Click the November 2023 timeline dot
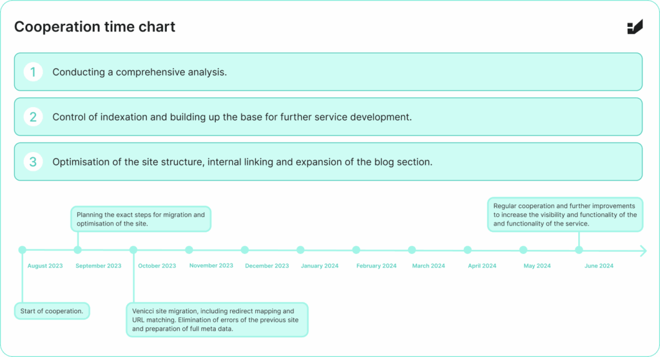660x357 pixels. coord(189,250)
